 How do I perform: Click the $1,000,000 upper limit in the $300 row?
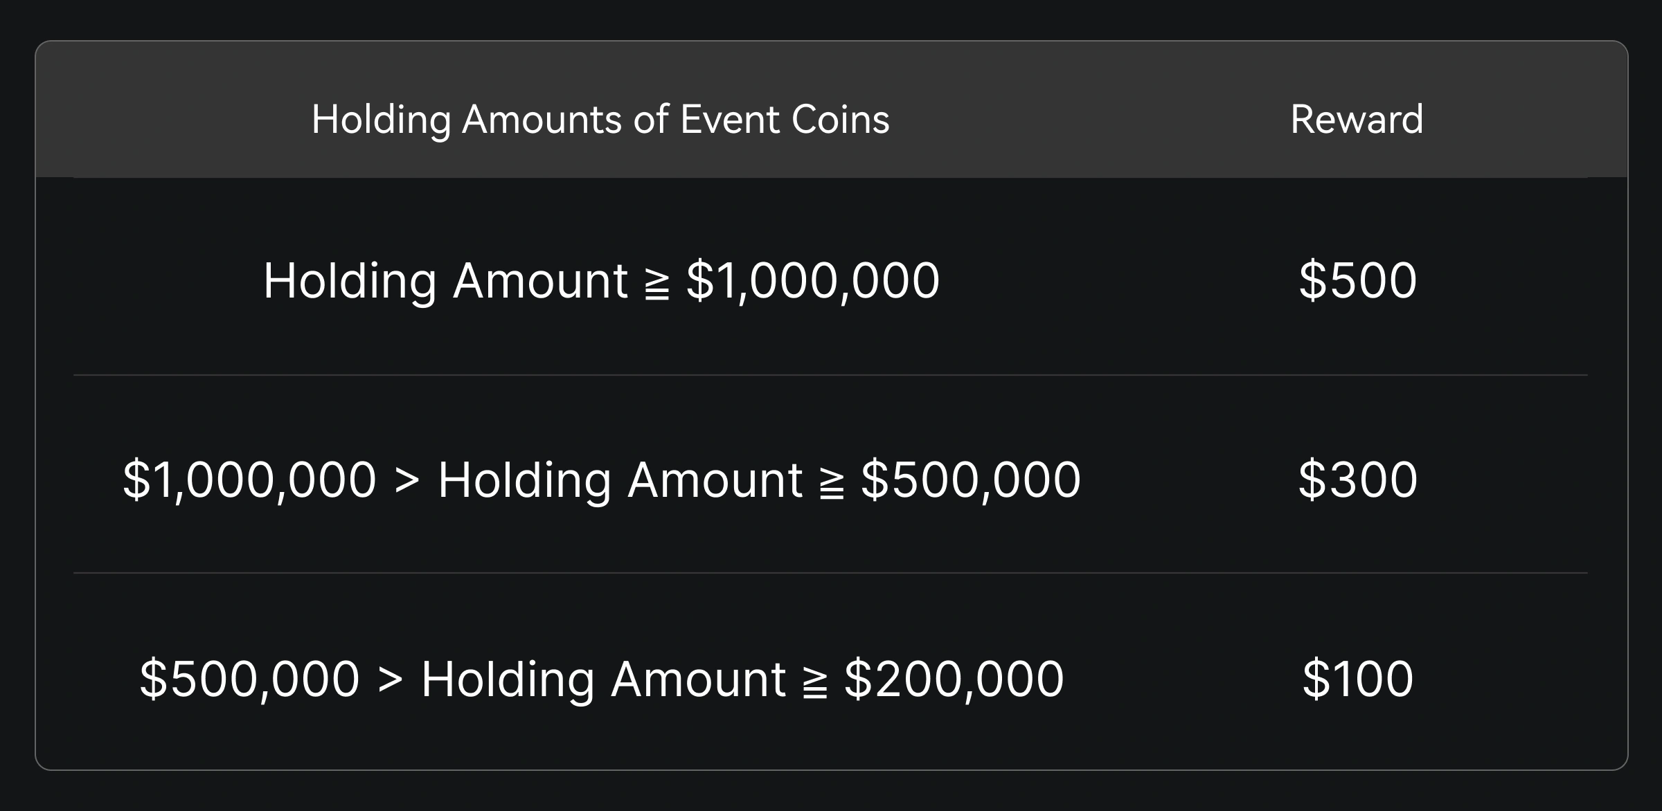click(249, 480)
